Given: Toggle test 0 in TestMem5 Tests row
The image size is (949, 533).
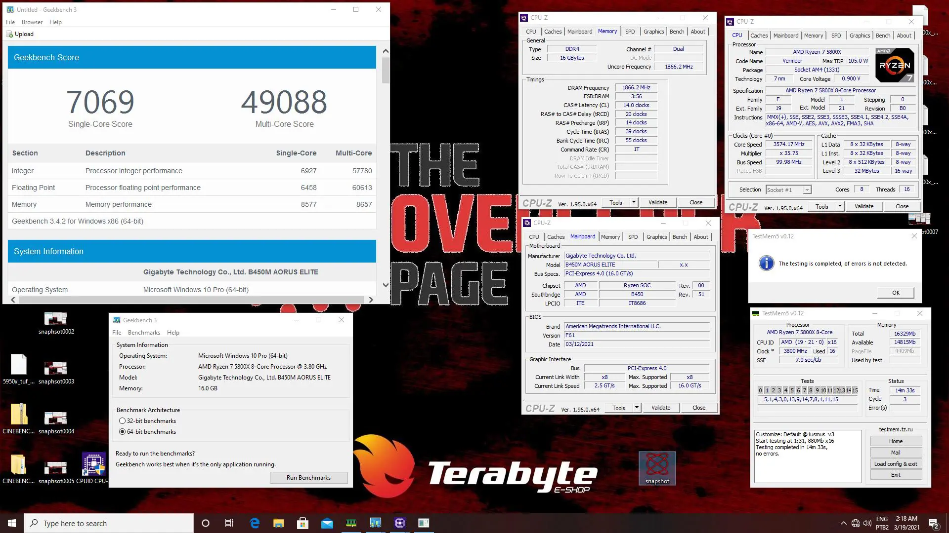Looking at the screenshot, I should point(760,390).
